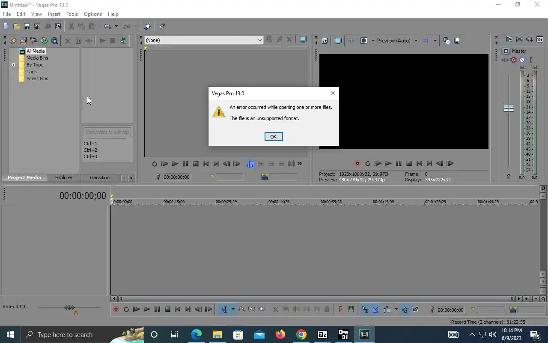This screenshot has height=343, width=548.
Task: Select the All Media bin
Action: [36, 51]
